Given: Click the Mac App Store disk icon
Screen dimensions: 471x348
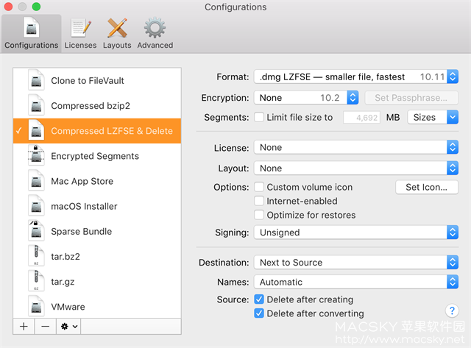Looking at the screenshot, I should coord(36,181).
